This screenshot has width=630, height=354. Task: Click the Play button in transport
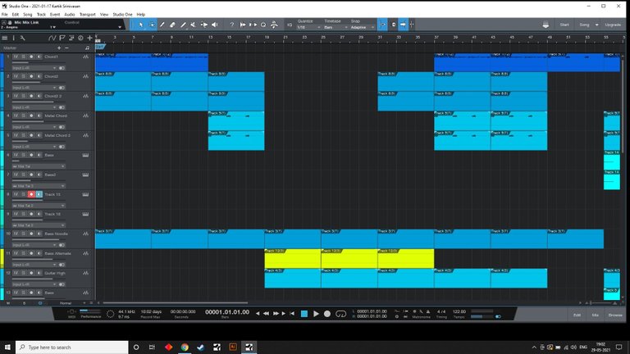click(x=316, y=314)
